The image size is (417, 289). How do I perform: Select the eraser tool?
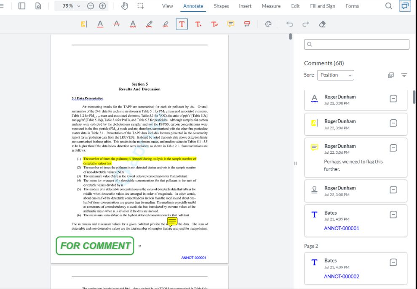click(322, 24)
